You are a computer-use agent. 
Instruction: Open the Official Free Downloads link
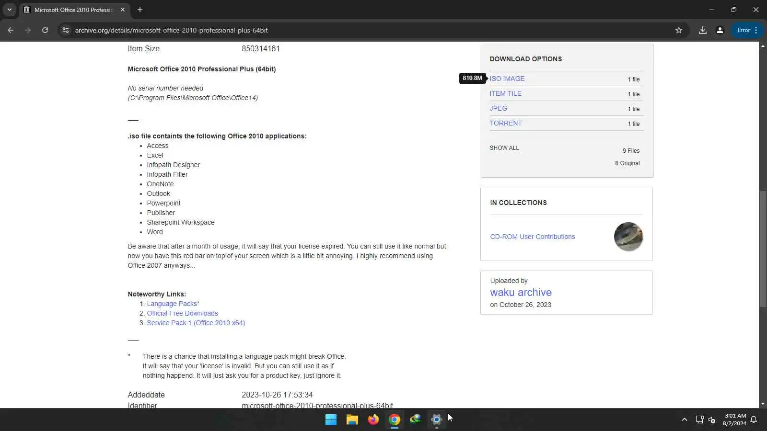click(182, 313)
